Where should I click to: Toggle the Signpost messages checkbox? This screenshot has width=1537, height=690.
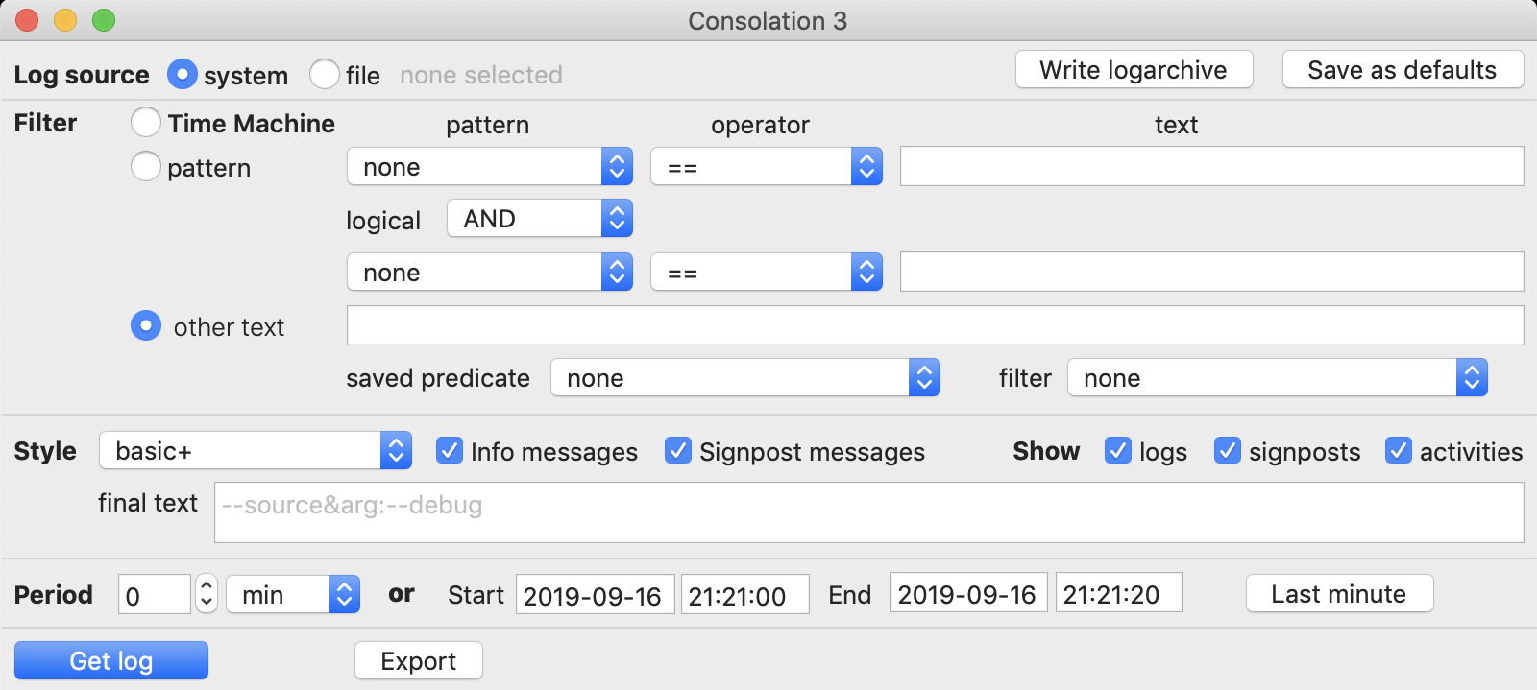point(678,451)
